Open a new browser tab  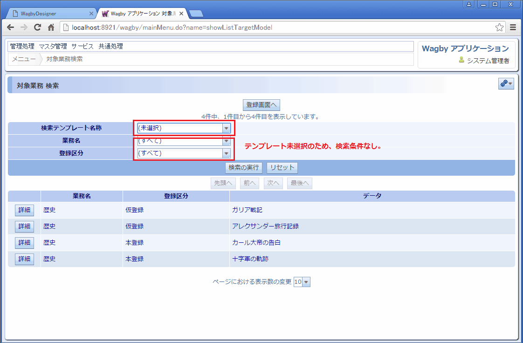(196, 14)
